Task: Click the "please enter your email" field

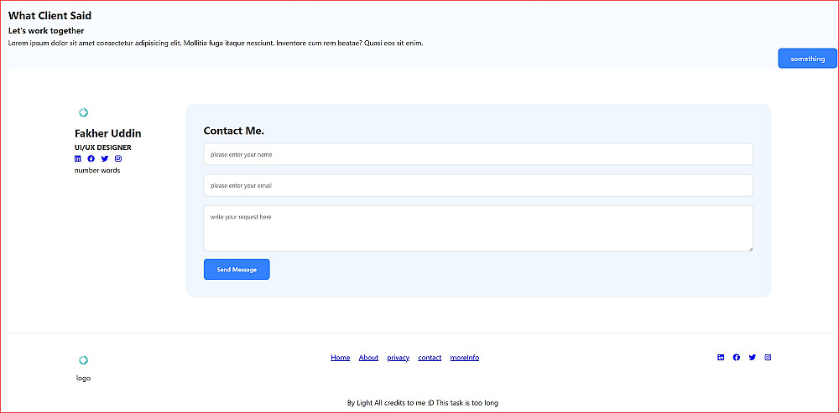Action: click(478, 185)
